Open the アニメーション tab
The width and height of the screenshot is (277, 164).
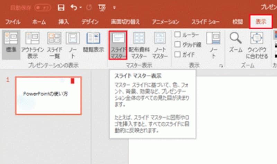(166, 22)
